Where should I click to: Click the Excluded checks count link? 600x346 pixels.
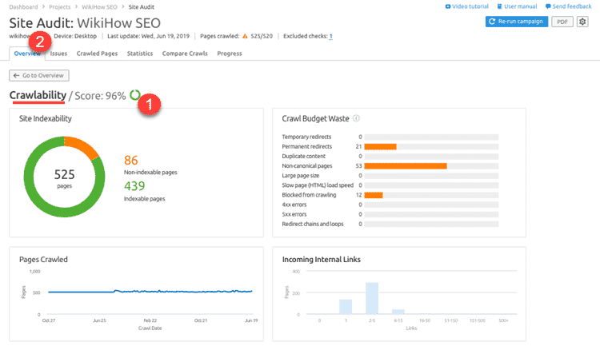tap(330, 36)
